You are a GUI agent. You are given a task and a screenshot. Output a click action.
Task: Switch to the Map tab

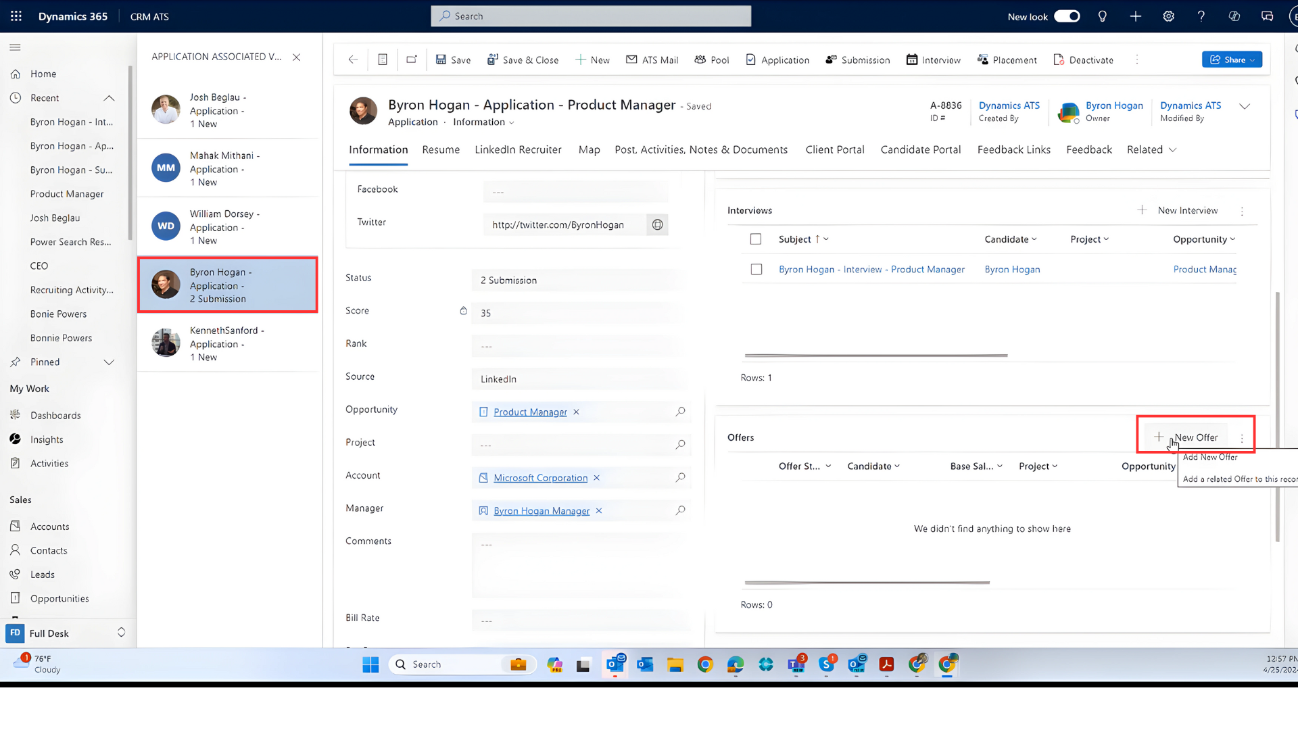(x=589, y=149)
